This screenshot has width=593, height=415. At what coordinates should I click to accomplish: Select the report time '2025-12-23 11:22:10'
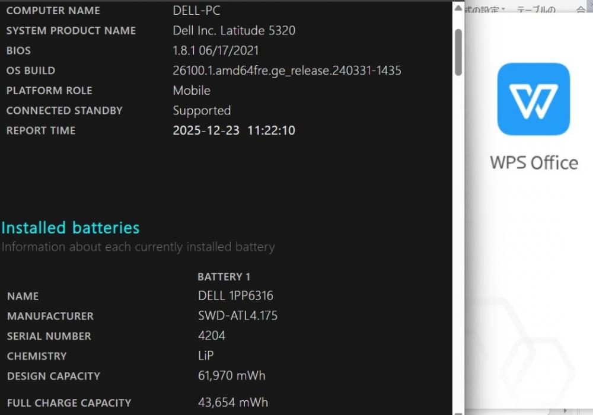[234, 130]
